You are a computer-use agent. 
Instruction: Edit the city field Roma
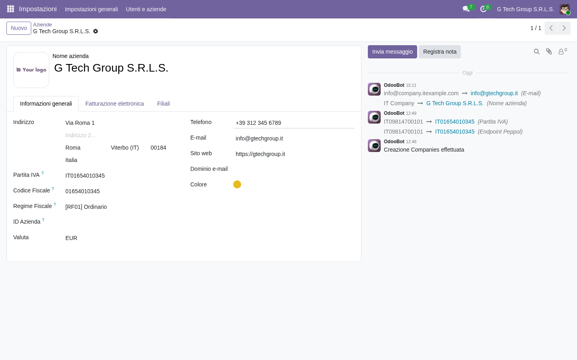click(86, 148)
